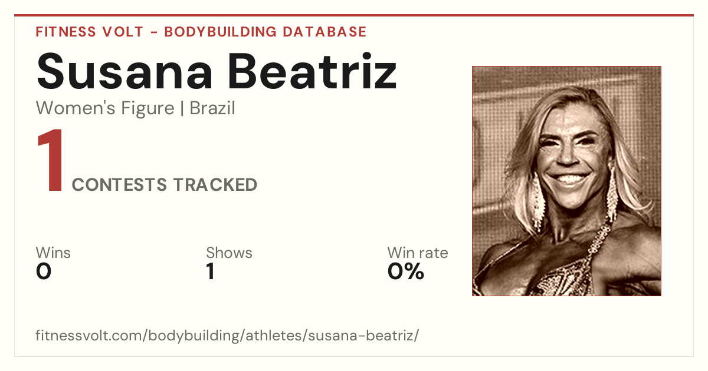Select the Shows value 1

click(x=211, y=271)
